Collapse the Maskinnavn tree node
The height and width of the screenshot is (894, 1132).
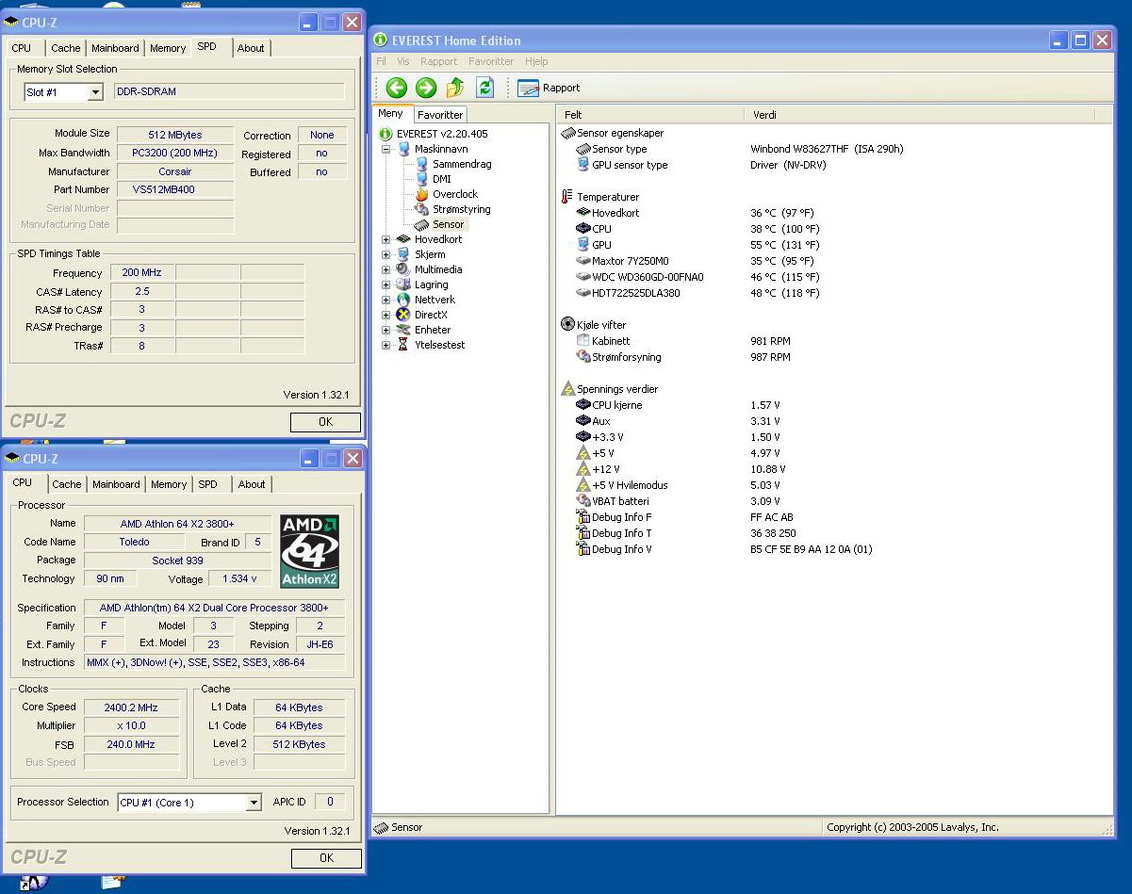click(x=386, y=149)
